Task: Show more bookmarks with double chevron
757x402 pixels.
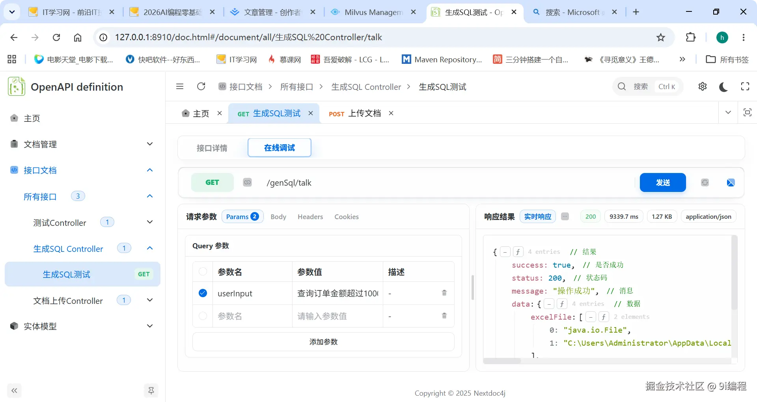Action: 682,60
